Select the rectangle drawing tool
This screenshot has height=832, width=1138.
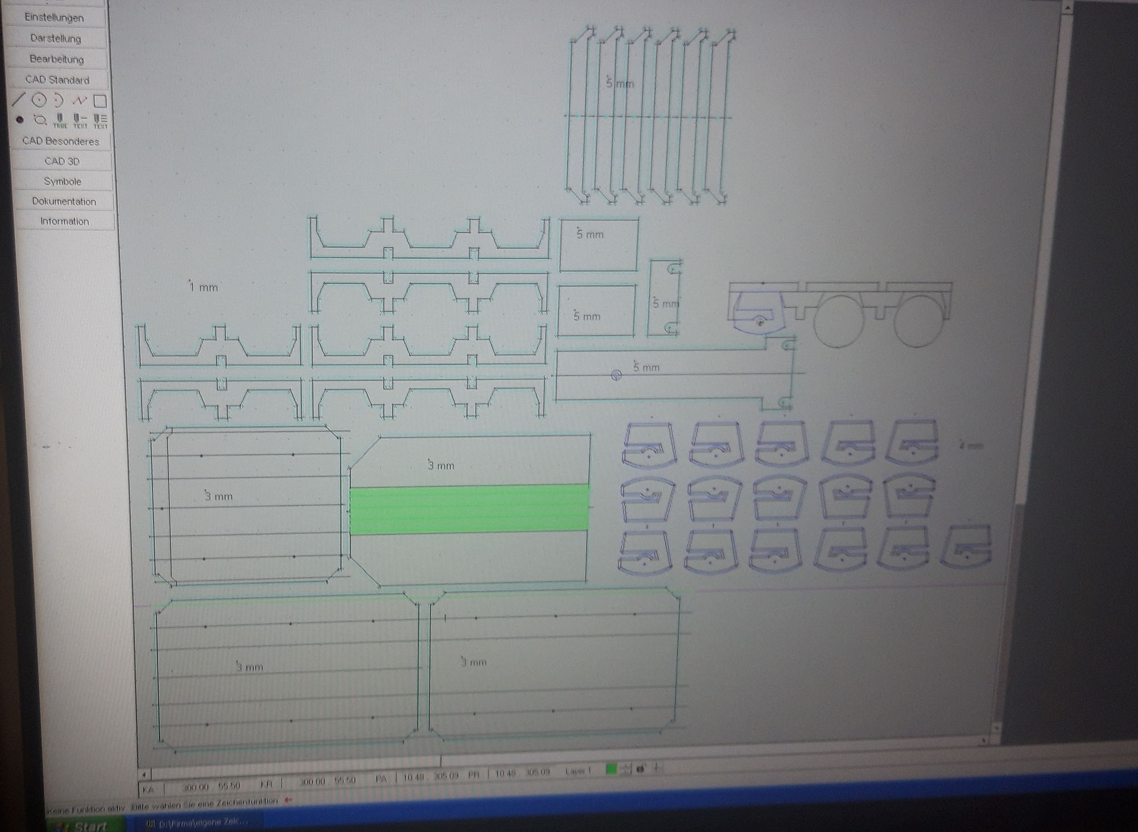(x=100, y=101)
